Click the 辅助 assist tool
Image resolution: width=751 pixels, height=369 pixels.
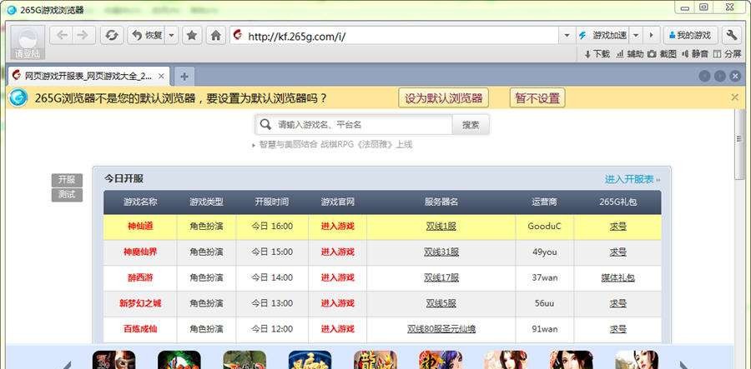[x=630, y=54]
